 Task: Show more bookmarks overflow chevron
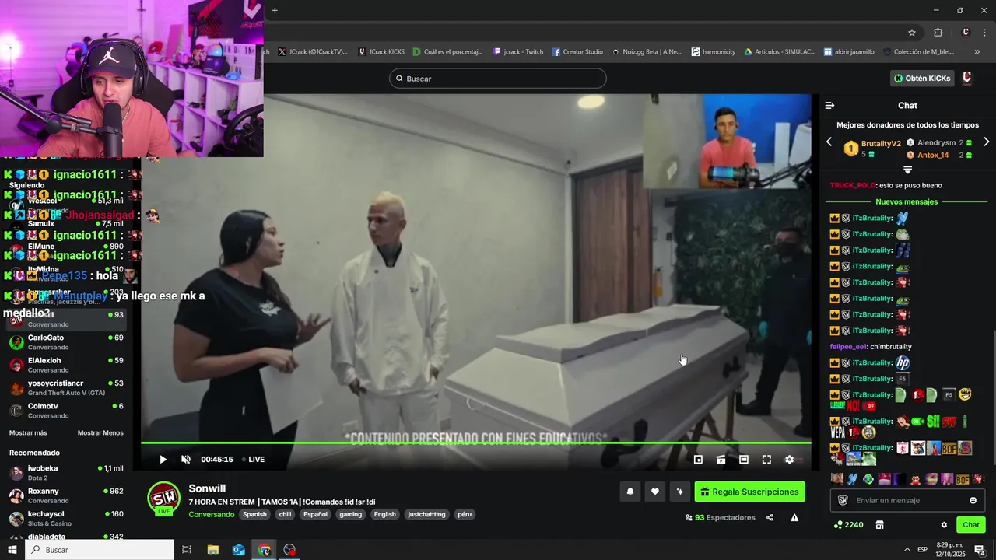(x=977, y=52)
